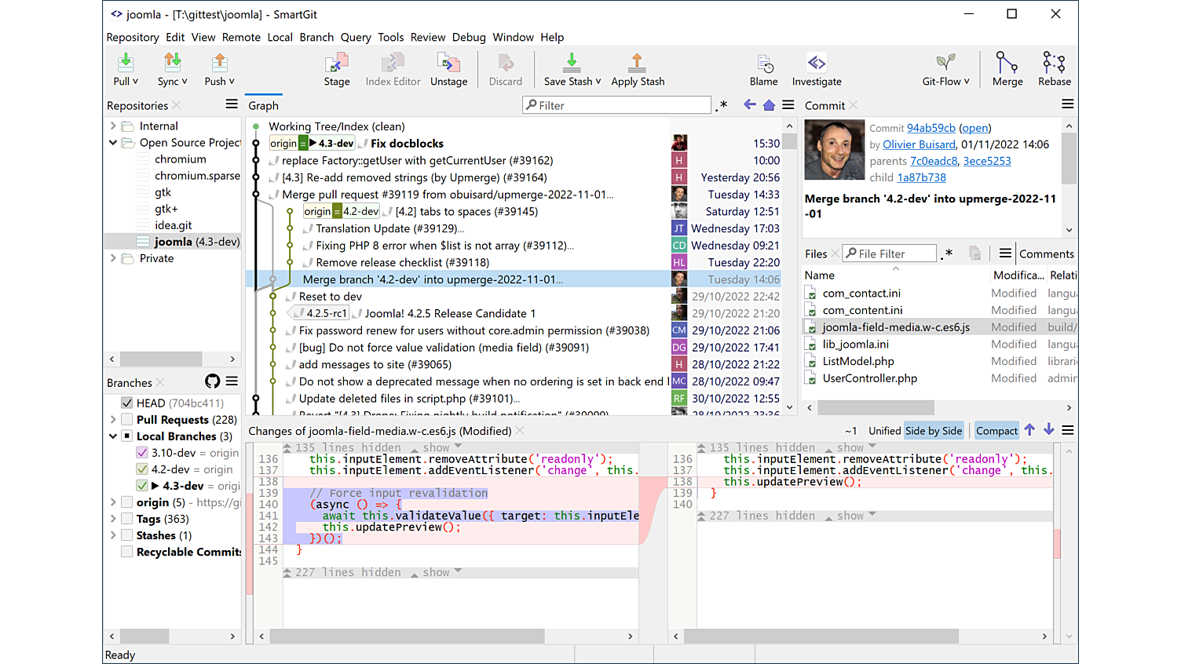Open parent commit 7c0eadc8
This screenshot has width=1181, height=664.
934,161
